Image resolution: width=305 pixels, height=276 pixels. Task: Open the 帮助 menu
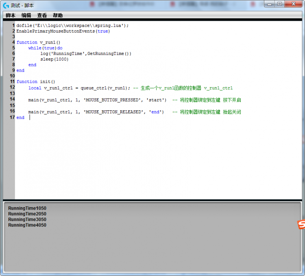coord(58,15)
